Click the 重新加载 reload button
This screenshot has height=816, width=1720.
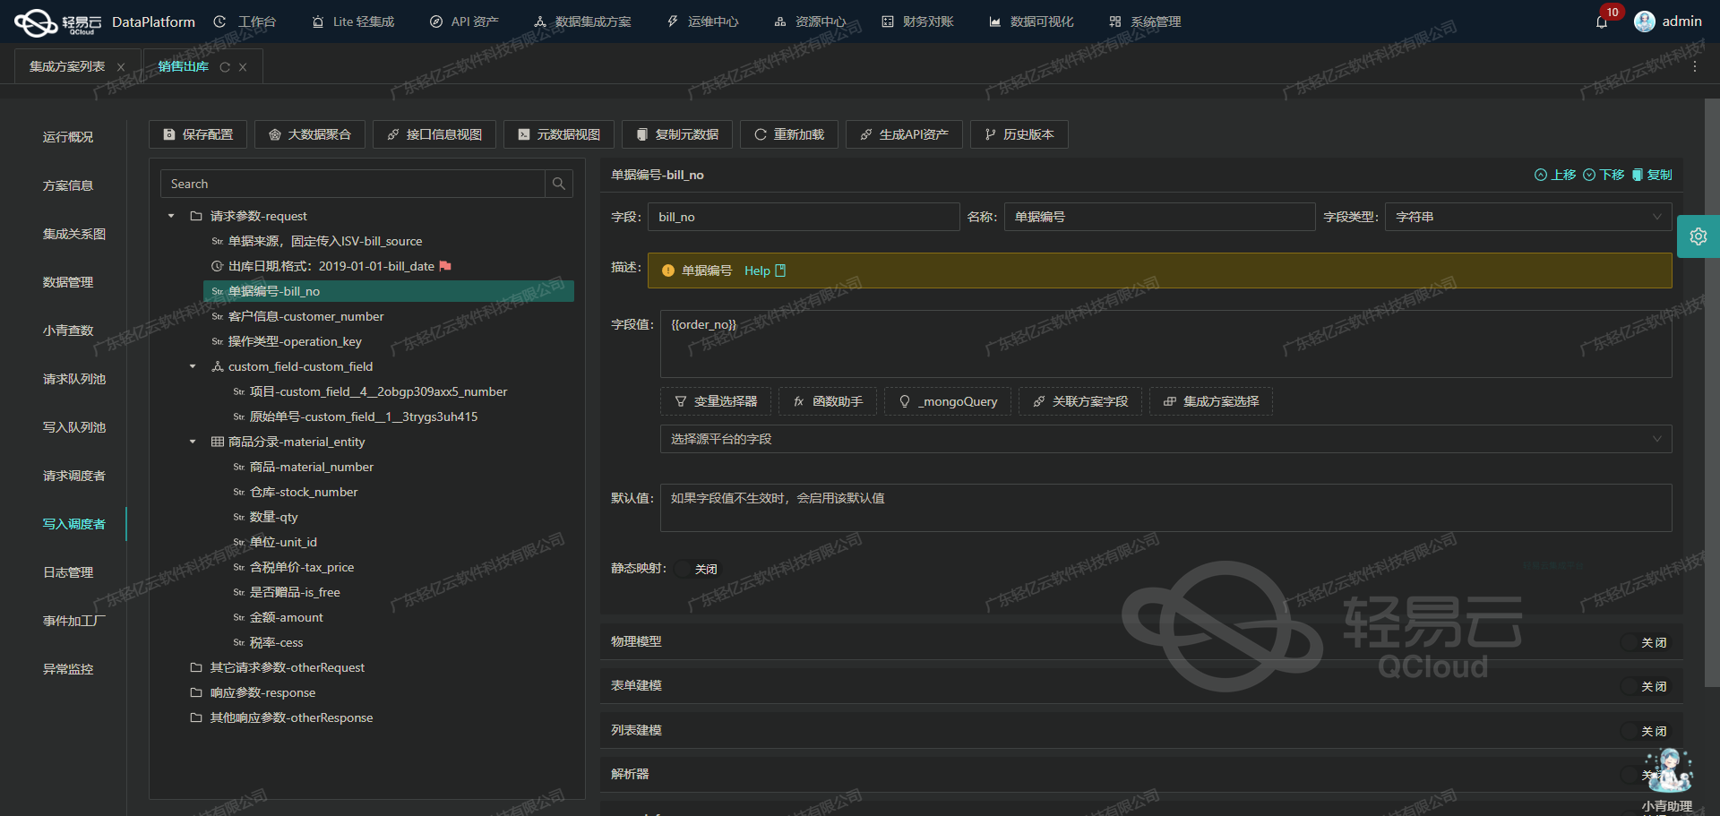(x=789, y=134)
